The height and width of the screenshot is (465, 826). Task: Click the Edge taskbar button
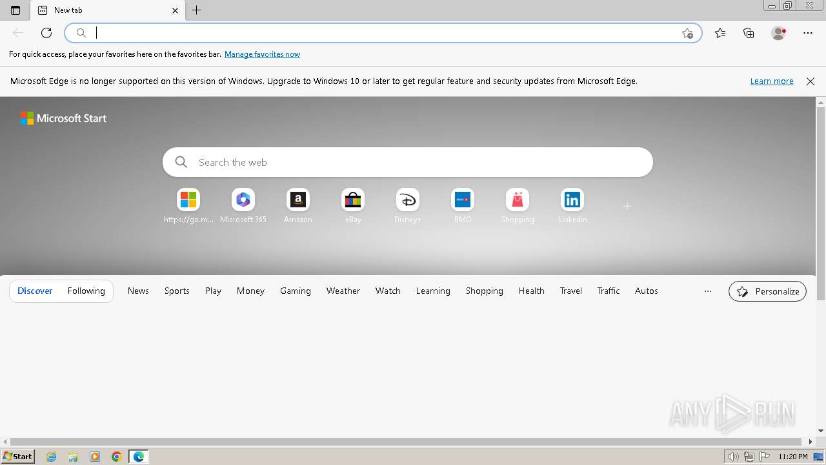[x=139, y=457]
